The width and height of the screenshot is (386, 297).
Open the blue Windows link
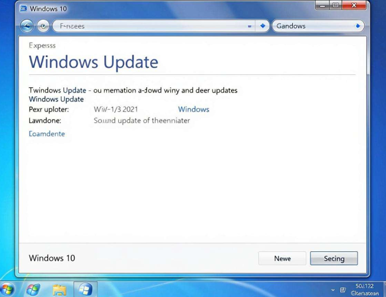pyautogui.click(x=194, y=109)
